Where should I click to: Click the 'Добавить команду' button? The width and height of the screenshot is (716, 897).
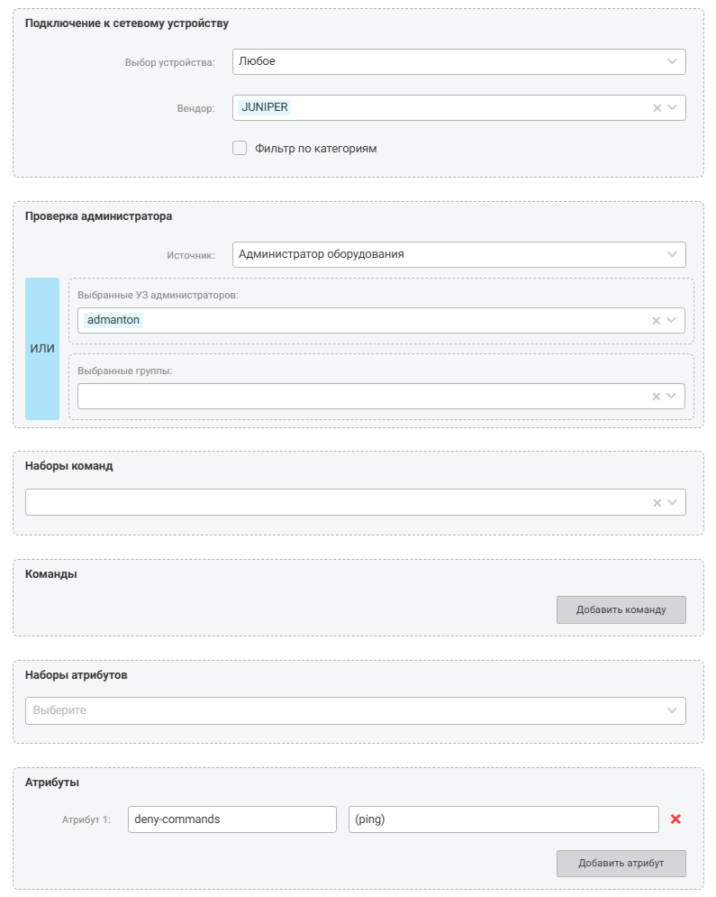pos(621,609)
